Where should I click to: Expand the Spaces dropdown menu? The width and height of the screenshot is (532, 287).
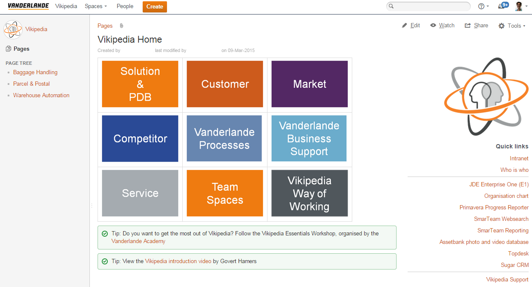pos(96,6)
